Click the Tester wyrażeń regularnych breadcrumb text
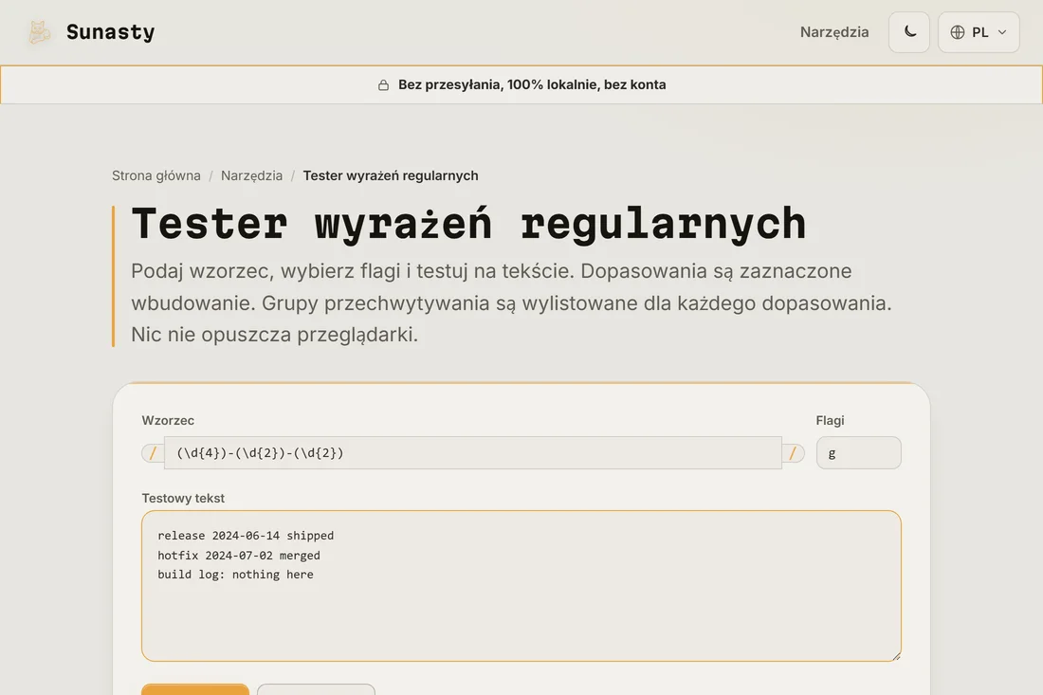The width and height of the screenshot is (1043, 695). click(391, 175)
